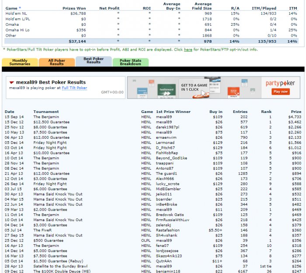Click the fast forward card in banner

click(x=167, y=90)
